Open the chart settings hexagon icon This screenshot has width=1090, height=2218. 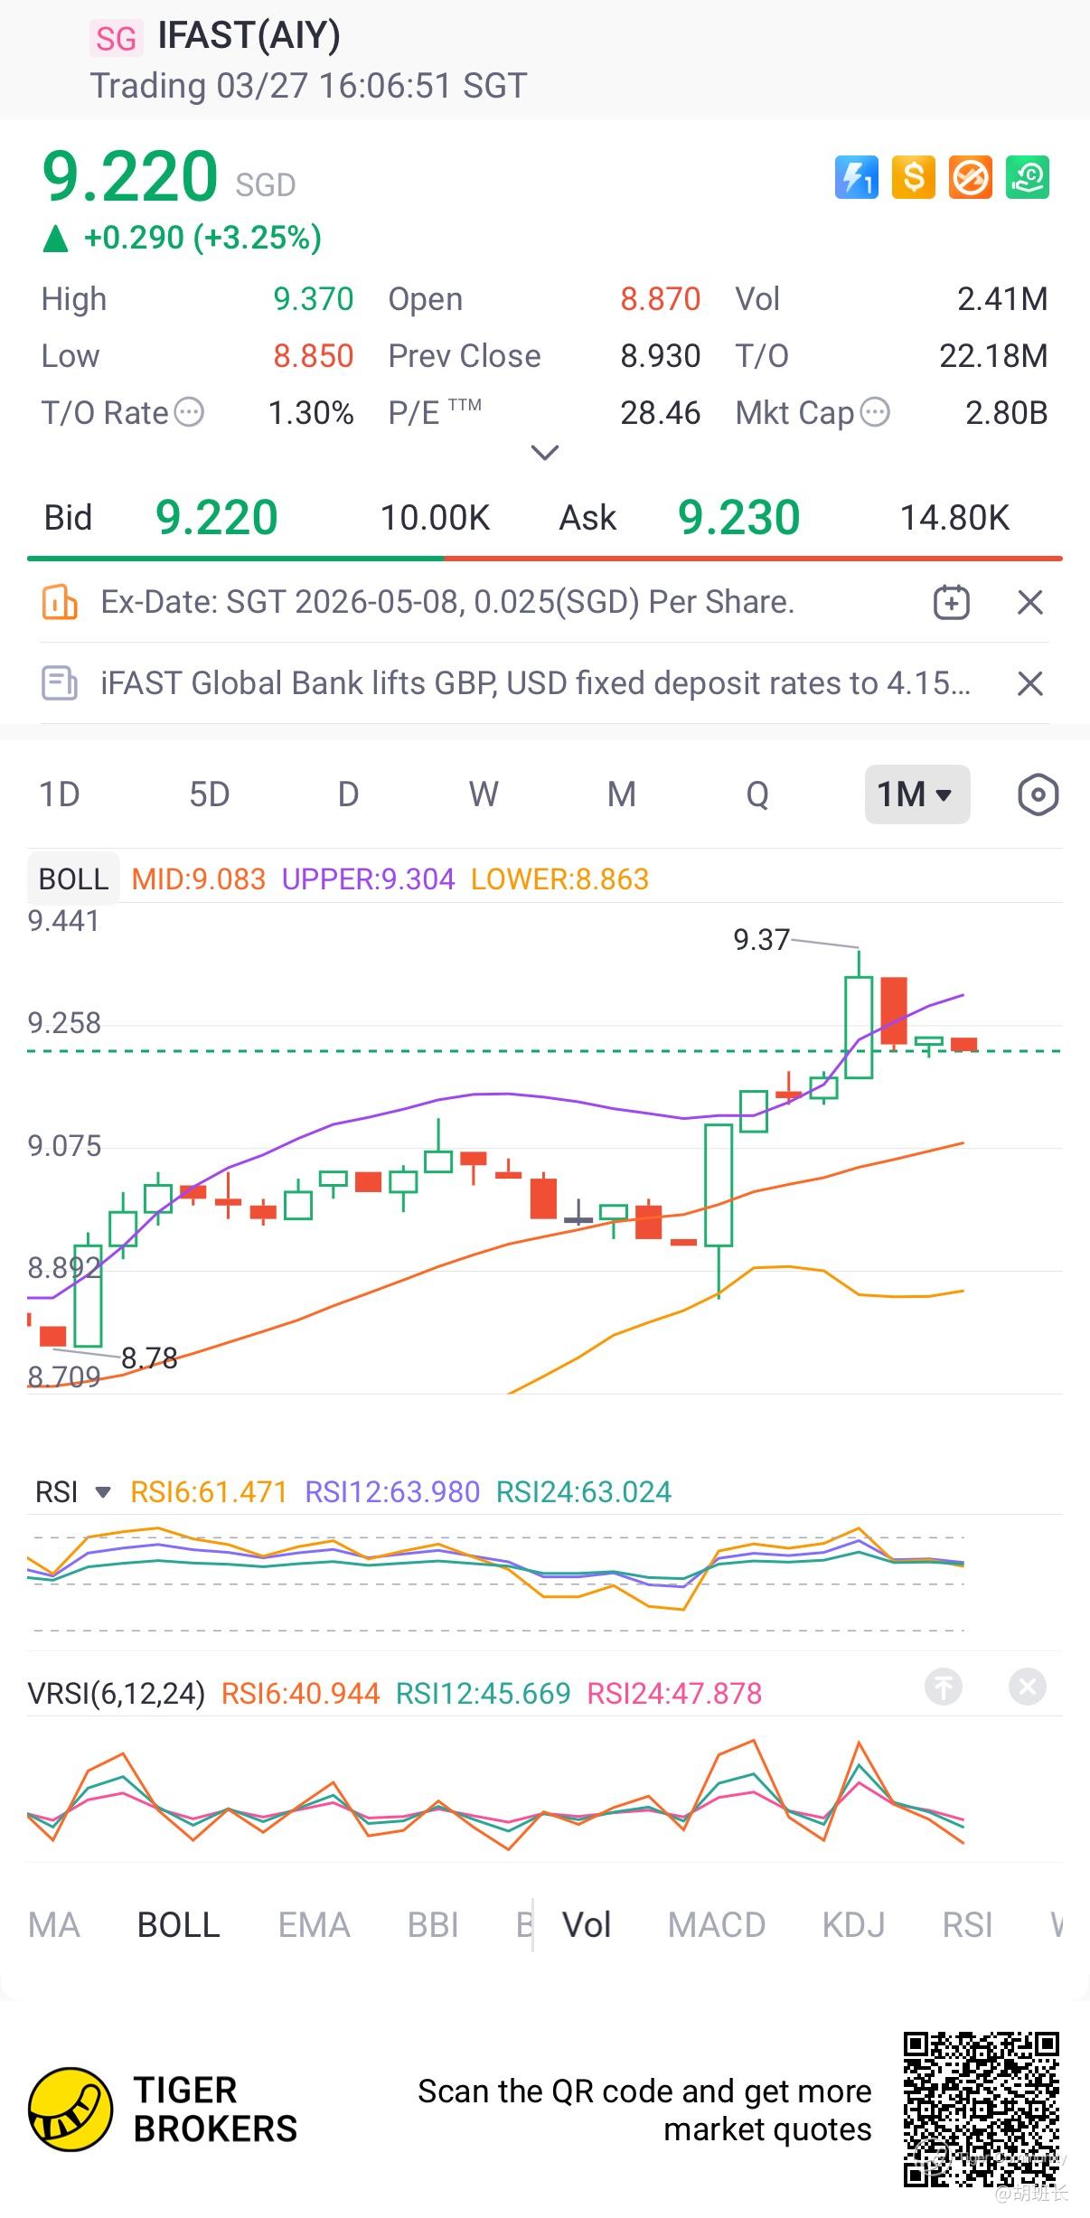(1038, 795)
